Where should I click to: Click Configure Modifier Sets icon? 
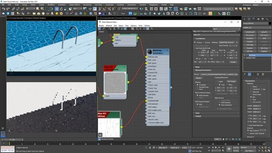(x=263, y=74)
